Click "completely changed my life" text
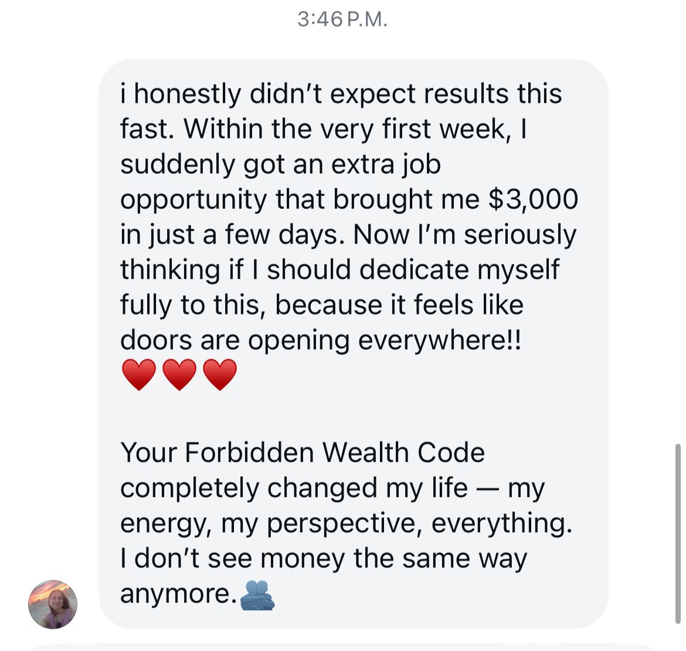This screenshot has height=651, width=686. [294, 488]
